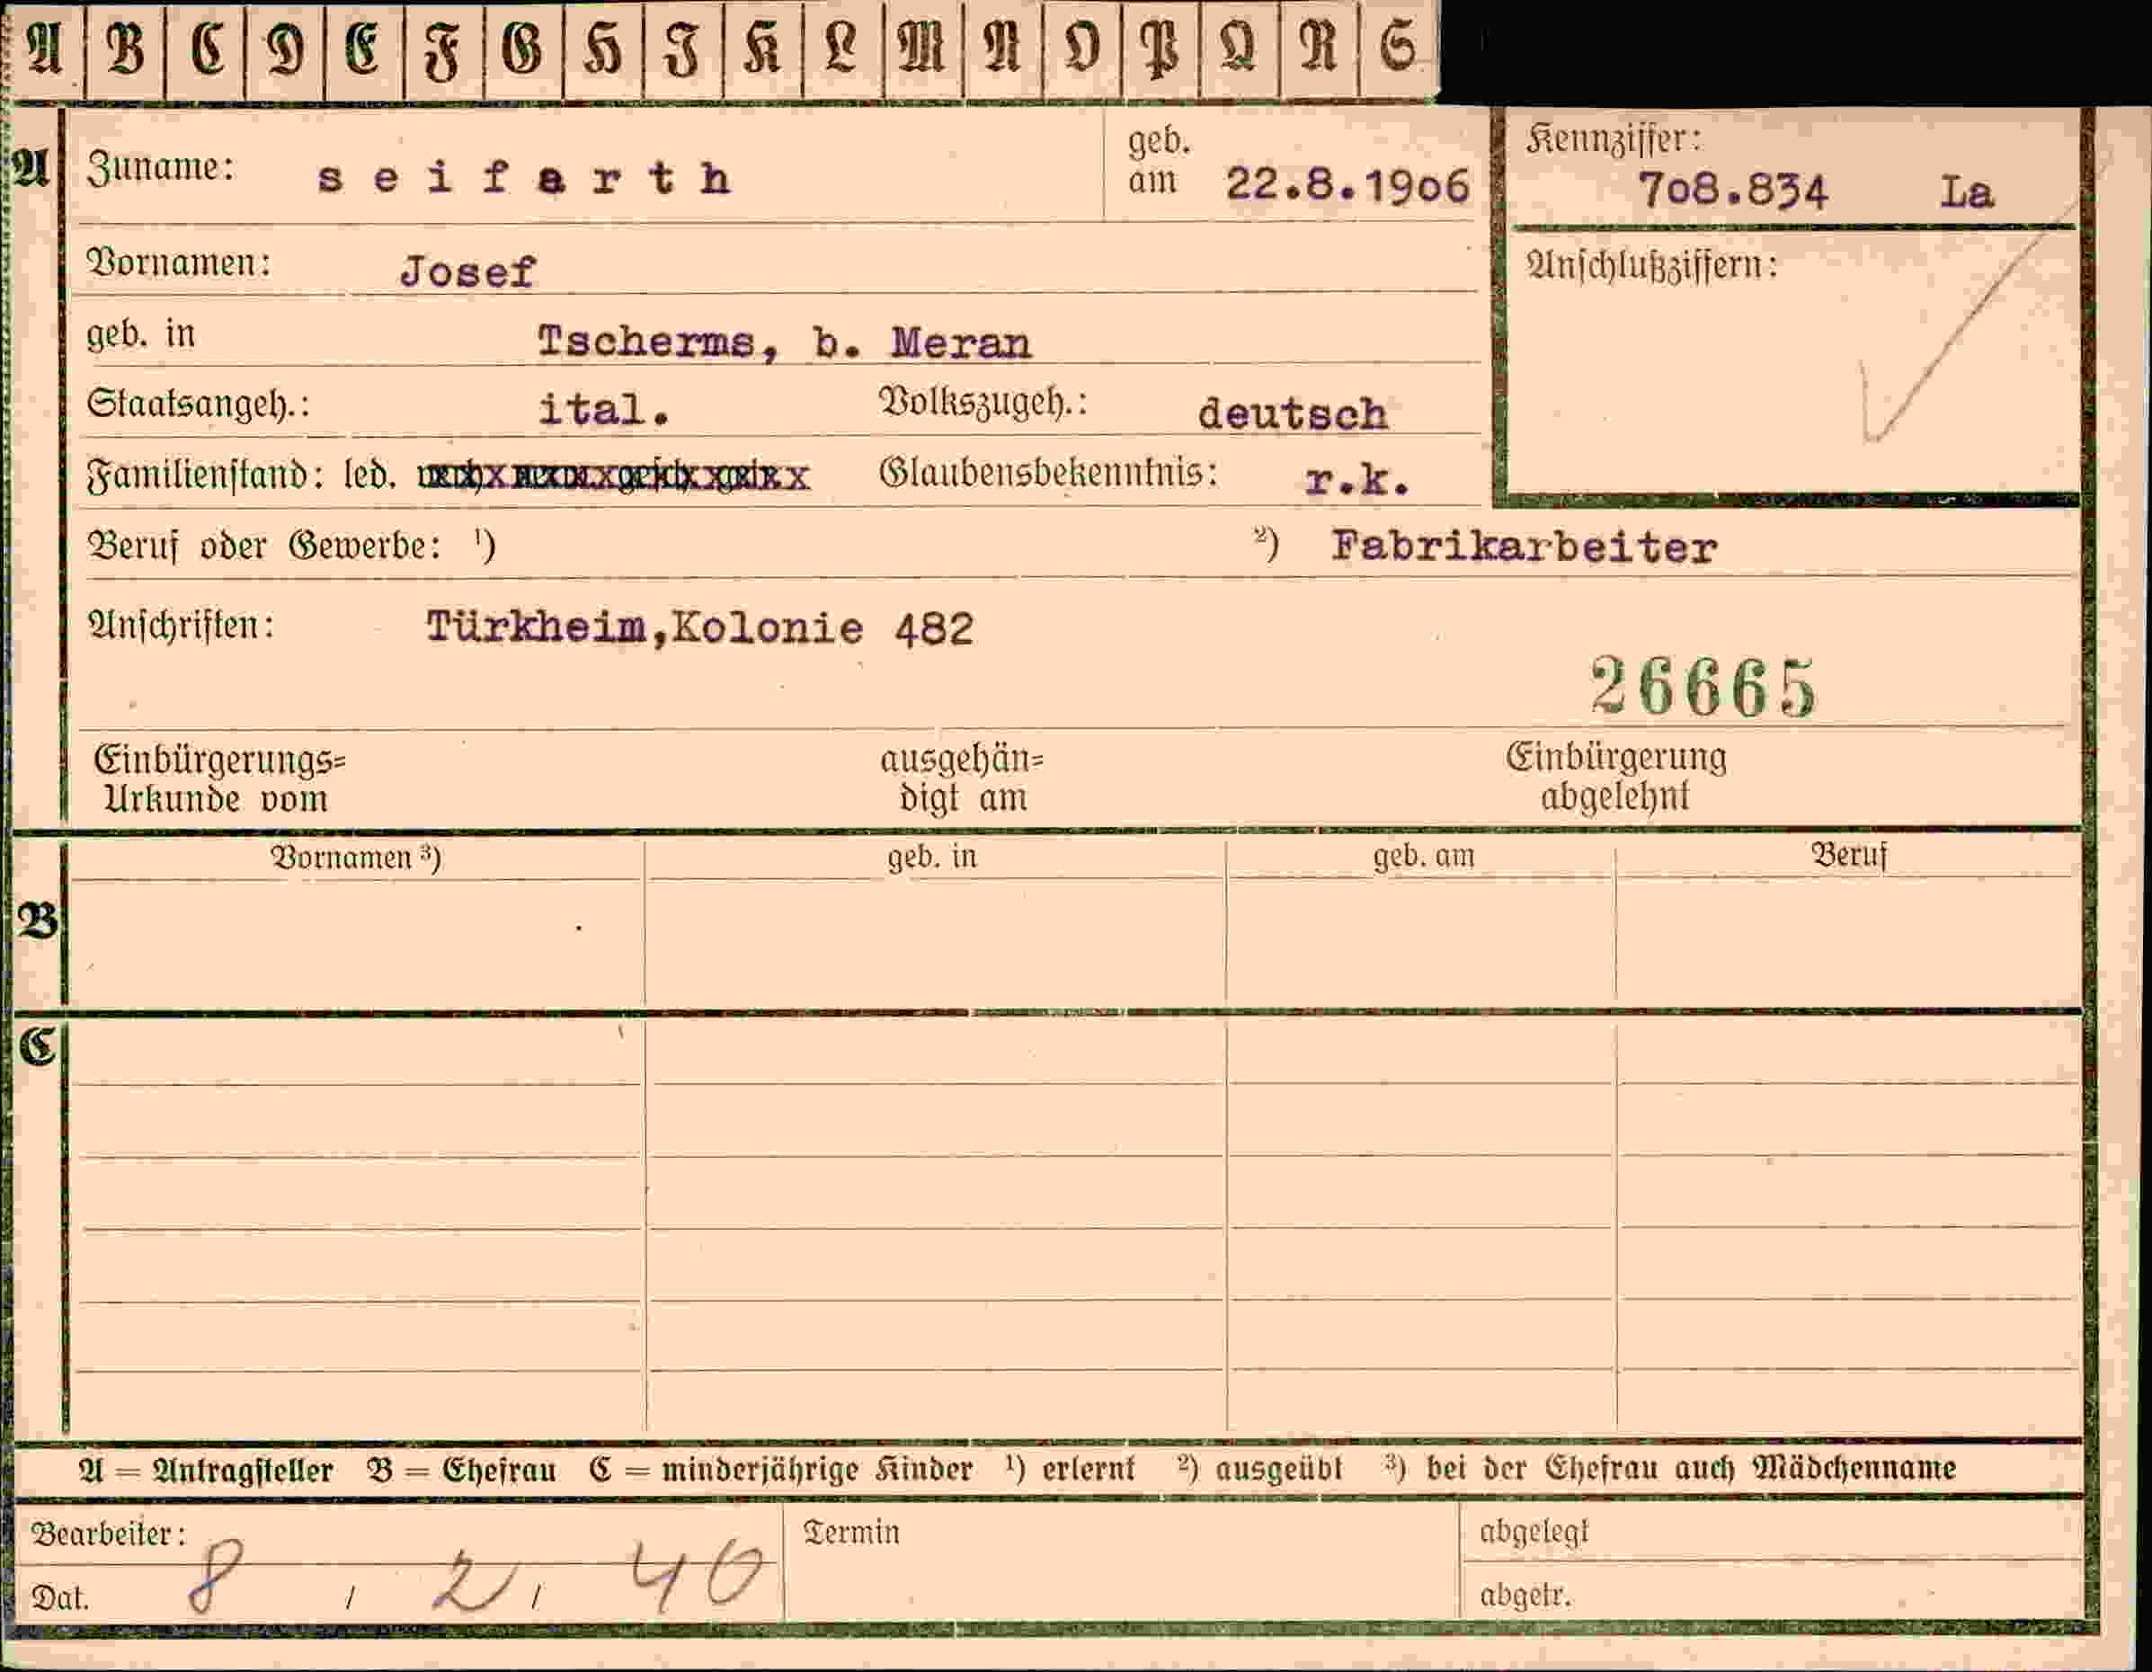Click the section letter "C" in the left margin

(38, 1046)
